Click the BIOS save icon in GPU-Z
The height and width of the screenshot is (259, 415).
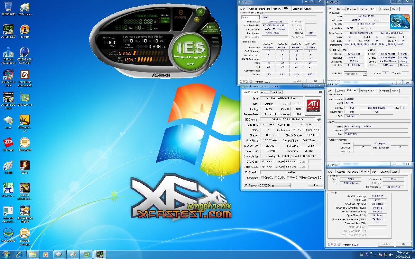tap(319, 119)
